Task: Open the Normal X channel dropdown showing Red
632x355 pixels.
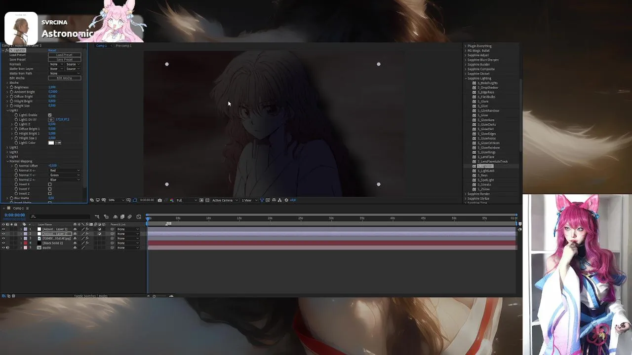Action: (64, 171)
